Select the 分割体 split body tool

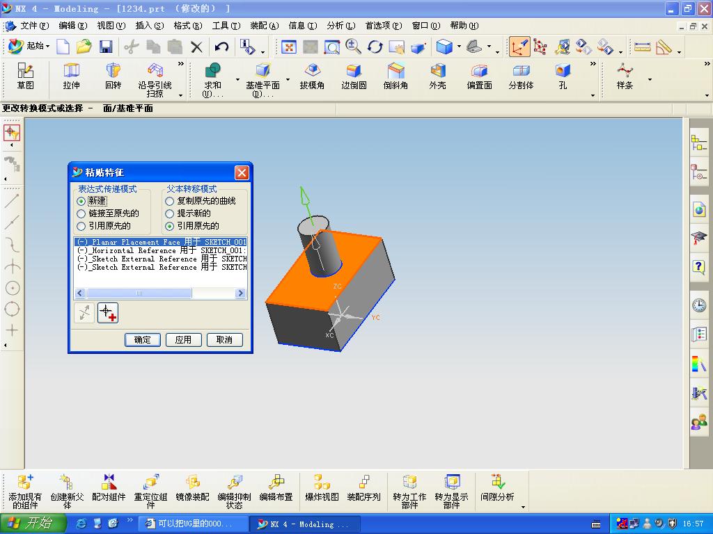[521, 76]
